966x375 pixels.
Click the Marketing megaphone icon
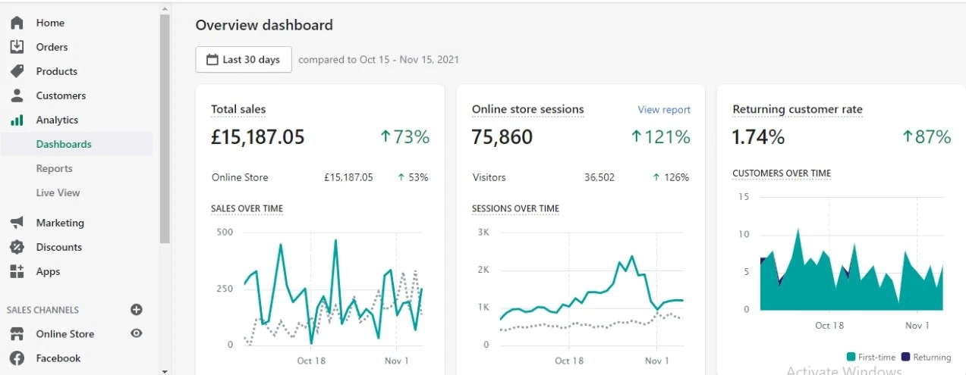pyautogui.click(x=17, y=223)
